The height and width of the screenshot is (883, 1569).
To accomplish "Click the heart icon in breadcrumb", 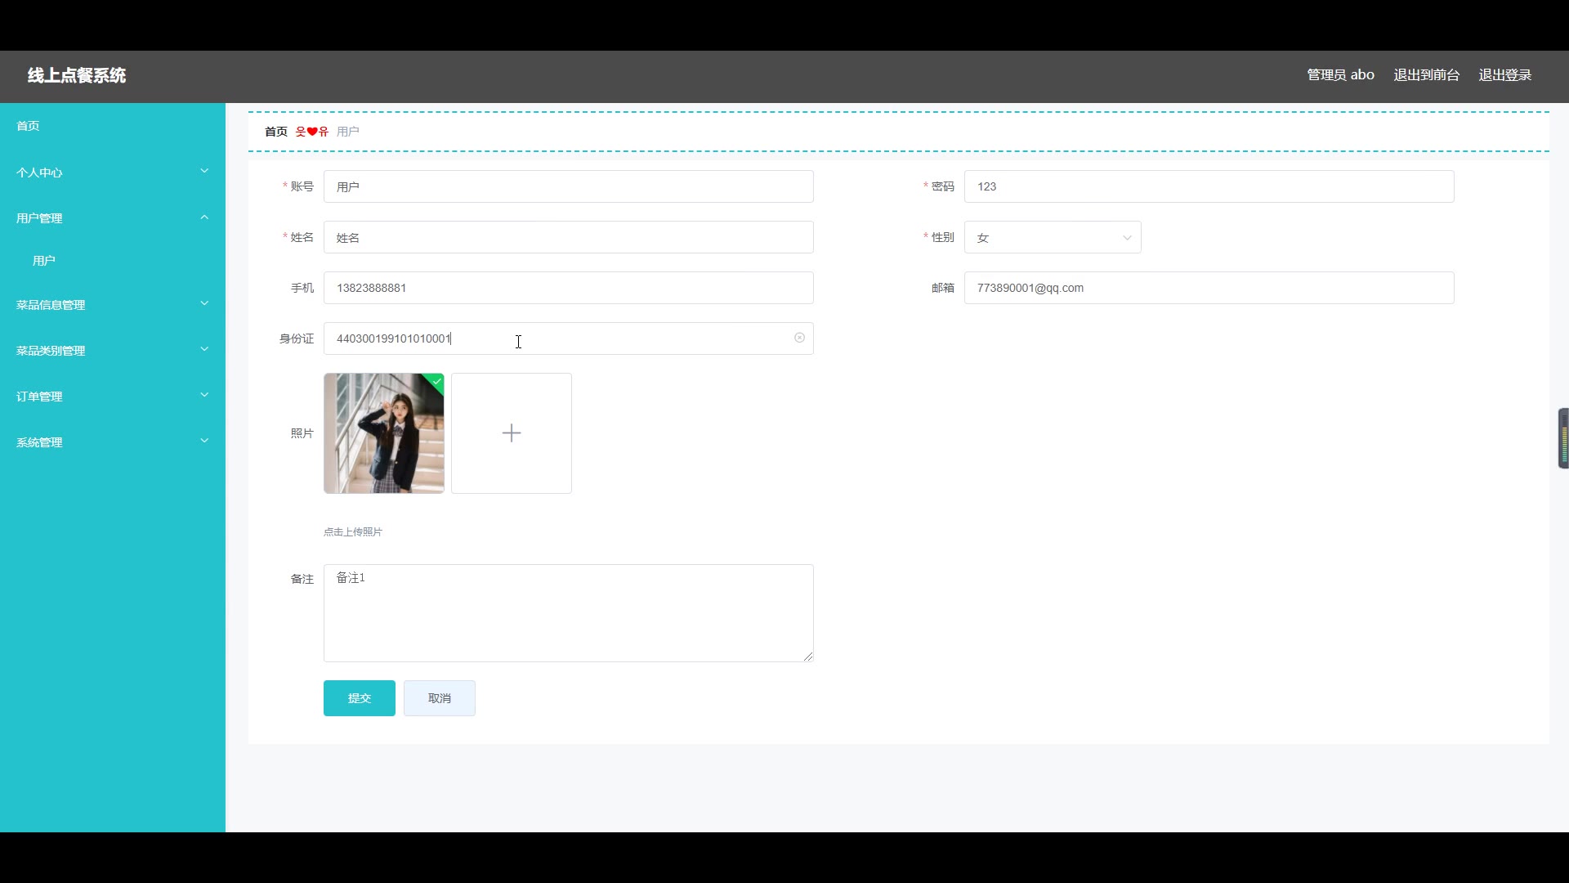I will [x=311, y=132].
